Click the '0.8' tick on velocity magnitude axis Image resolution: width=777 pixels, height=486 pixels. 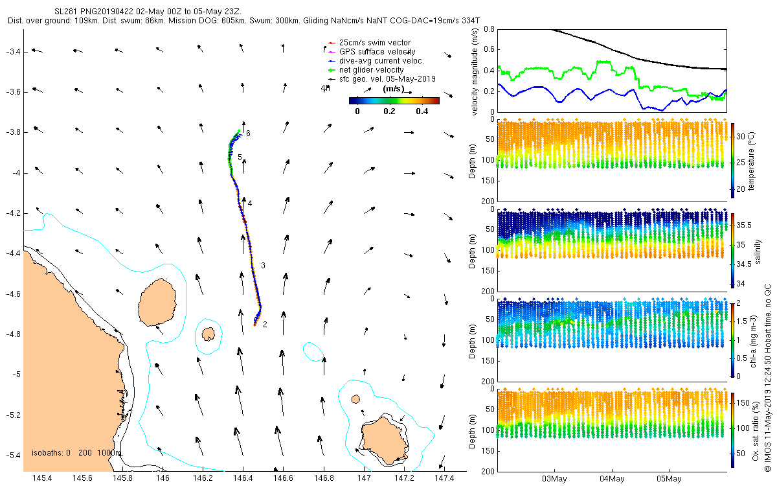[x=489, y=29]
